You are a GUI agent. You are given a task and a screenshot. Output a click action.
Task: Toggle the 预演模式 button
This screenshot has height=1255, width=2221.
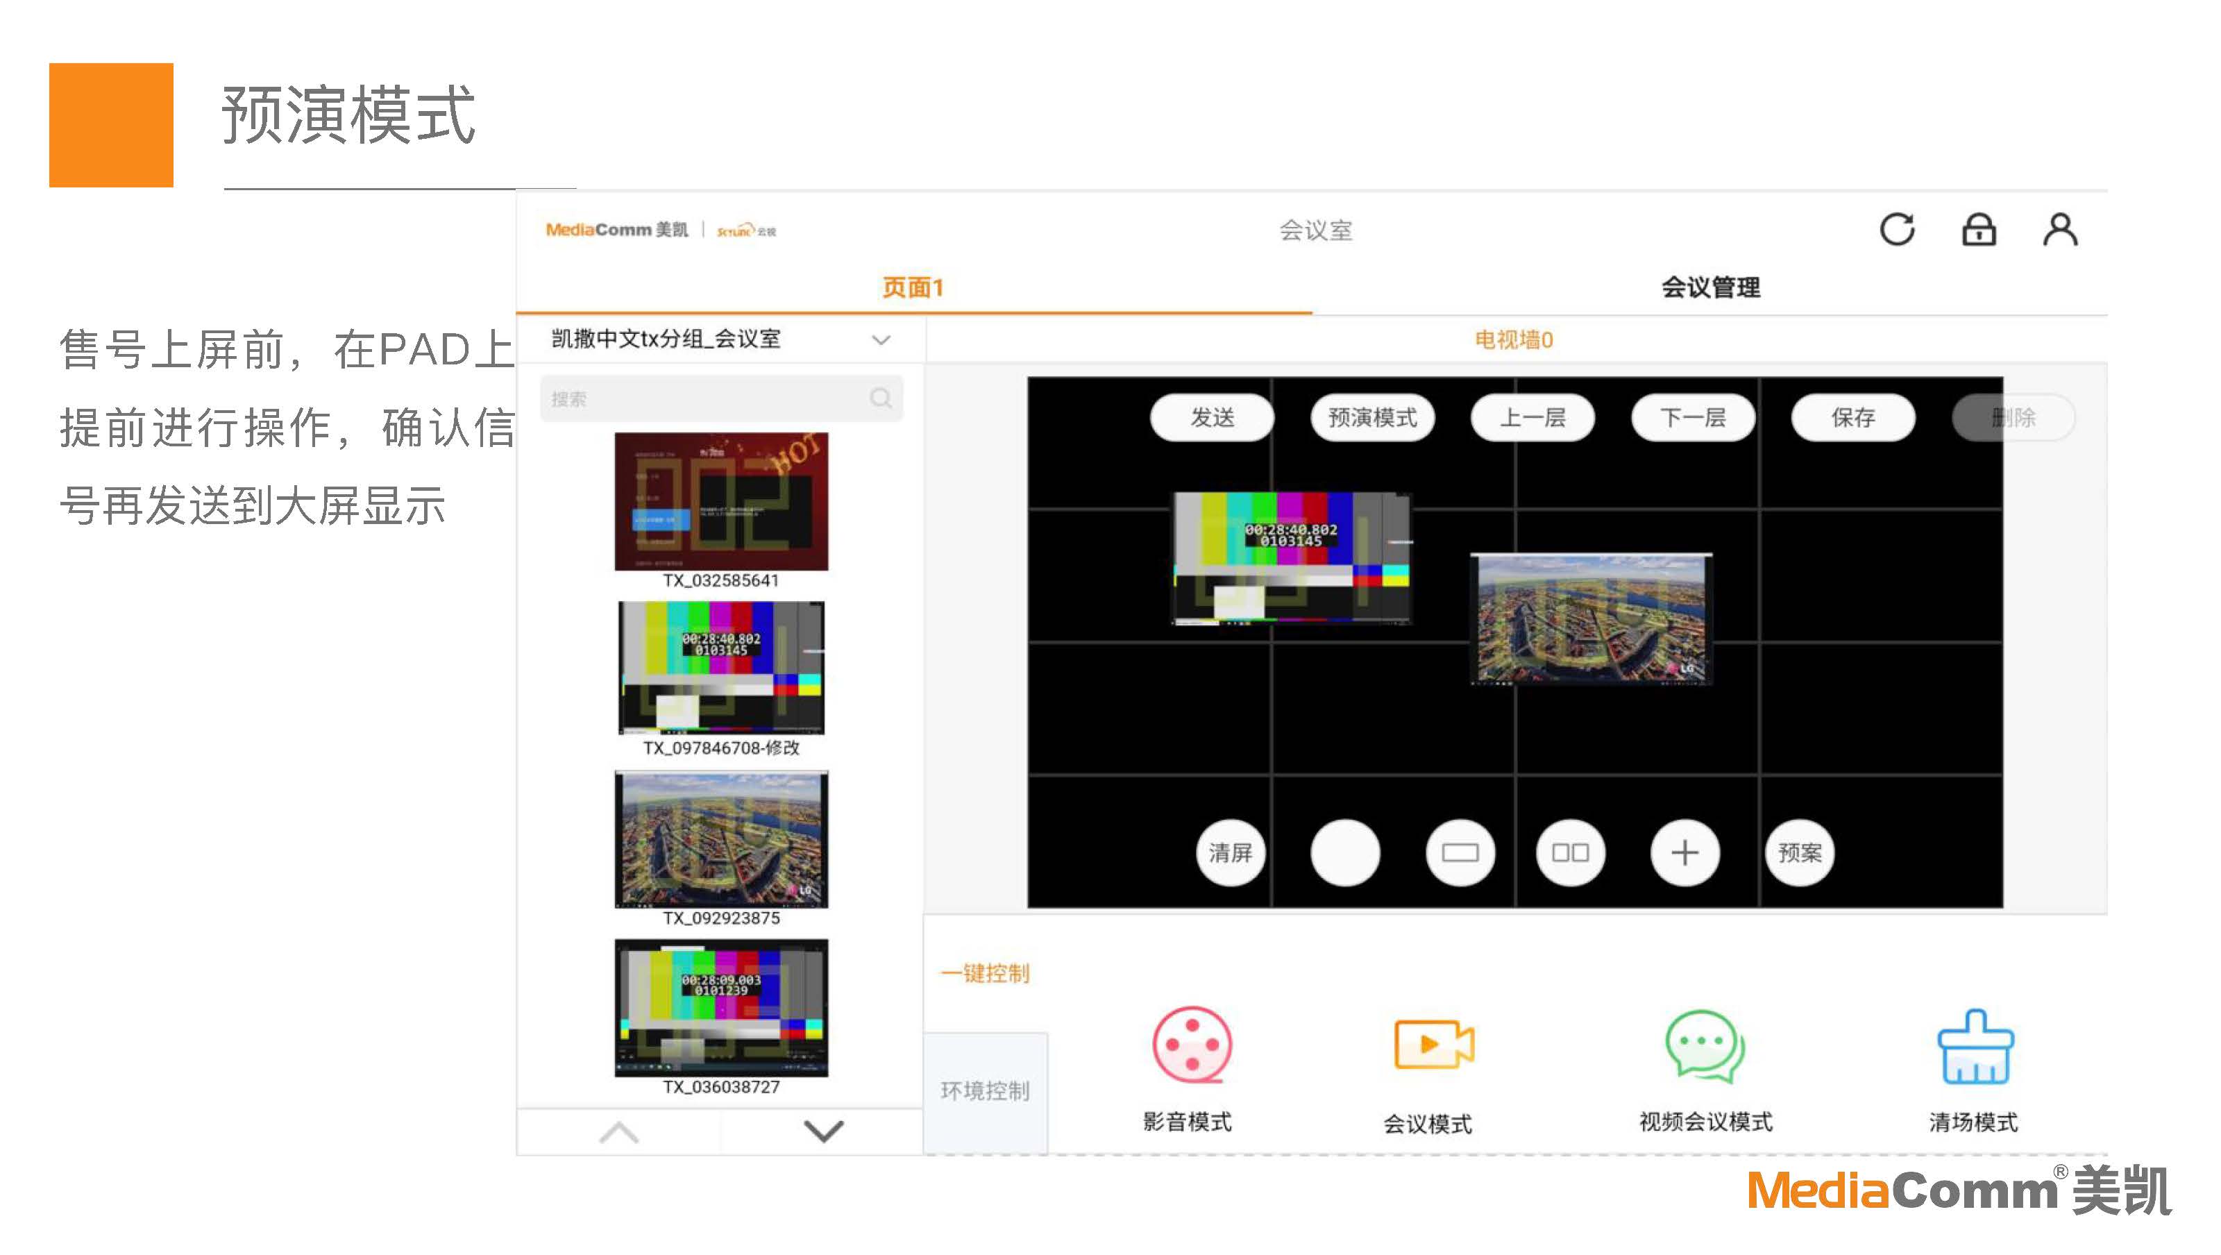[1373, 419]
